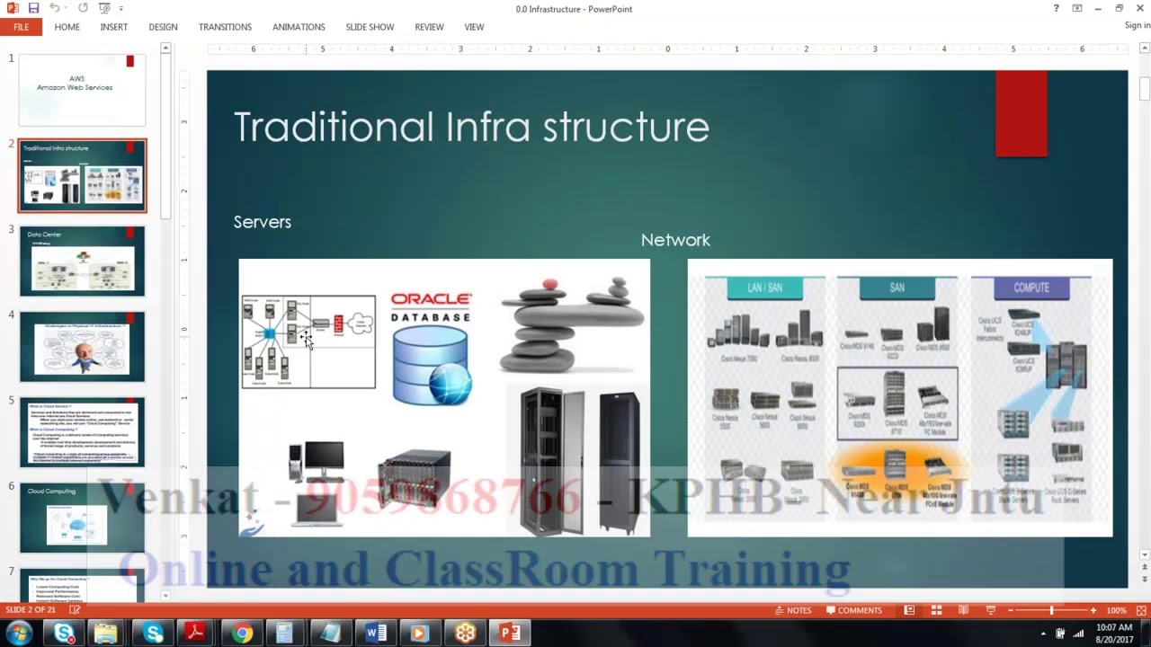This screenshot has height=647, width=1151.
Task: Select slide 5 What is Cloud Service thumbnail
Action: tap(82, 432)
